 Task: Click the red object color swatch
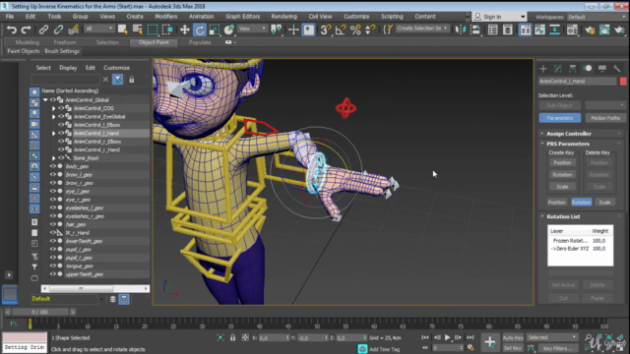pyautogui.click(x=623, y=81)
